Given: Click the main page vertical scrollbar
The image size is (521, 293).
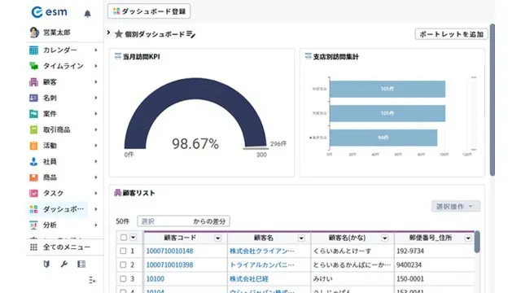Looking at the screenshot, I should click(493, 99).
